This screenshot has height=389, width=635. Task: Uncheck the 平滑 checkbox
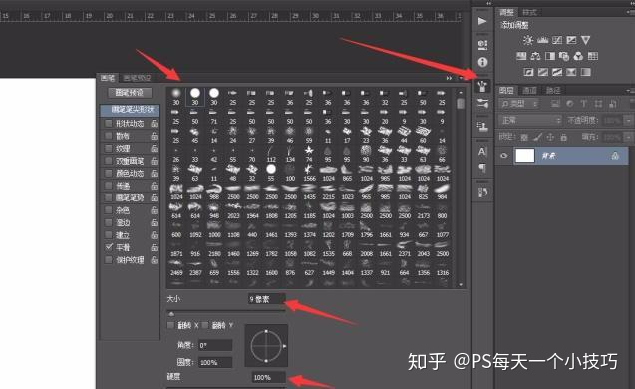click(x=108, y=247)
